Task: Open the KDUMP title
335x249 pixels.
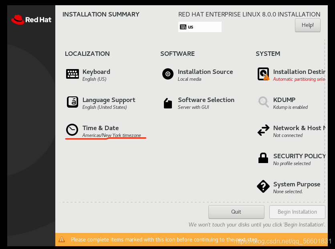Action: coord(285,100)
